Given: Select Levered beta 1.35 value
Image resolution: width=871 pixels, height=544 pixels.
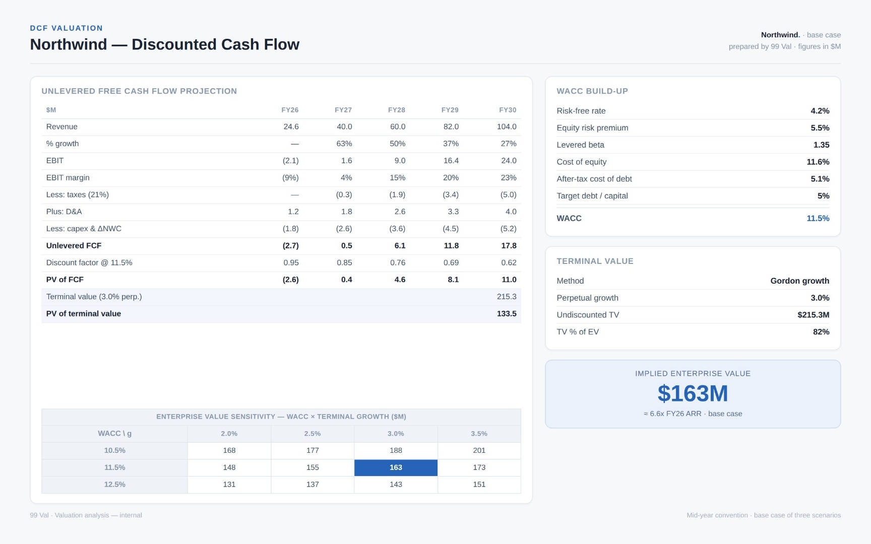Looking at the screenshot, I should click(821, 145).
